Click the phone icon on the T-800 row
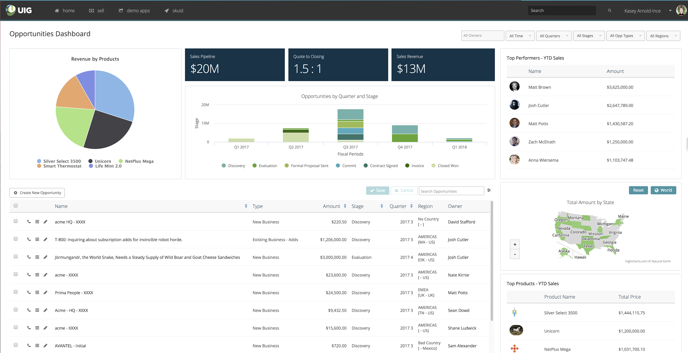688x353 pixels. [x=29, y=239]
